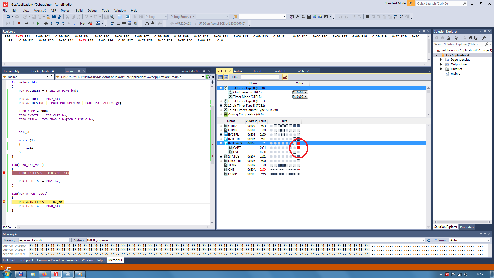The width and height of the screenshot is (494, 278).
Task: Click the Save file icon in toolbar
Action: 54,17
